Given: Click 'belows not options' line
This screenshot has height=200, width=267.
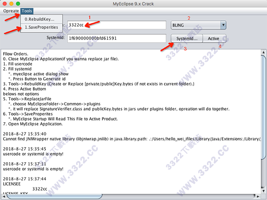Looking at the screenshot, I should pos(21,94).
